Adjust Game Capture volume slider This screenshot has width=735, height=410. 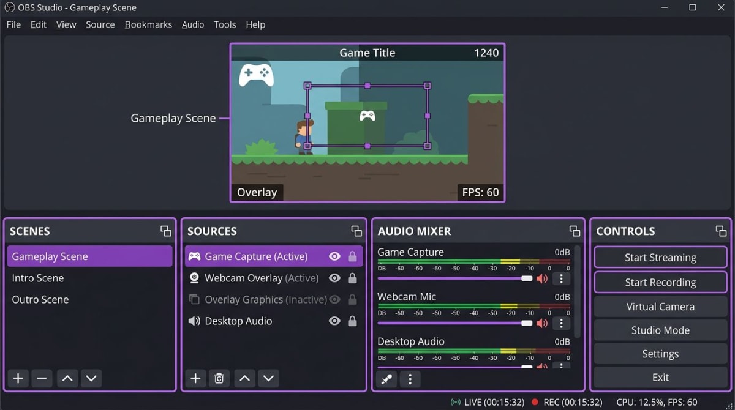[x=455, y=278]
